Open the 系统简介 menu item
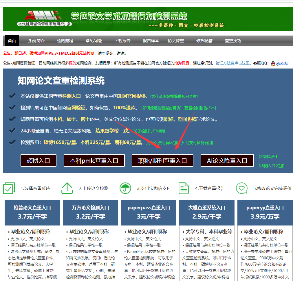This screenshot has height=281, width=293. pos(36,41)
